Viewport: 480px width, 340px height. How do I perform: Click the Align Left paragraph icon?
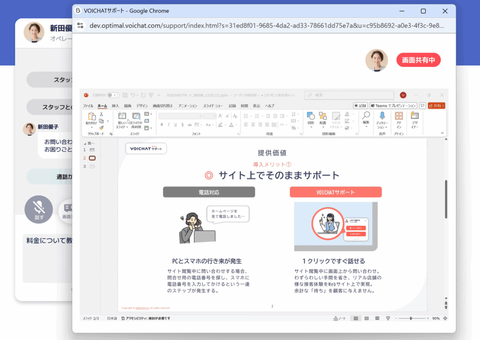246,125
